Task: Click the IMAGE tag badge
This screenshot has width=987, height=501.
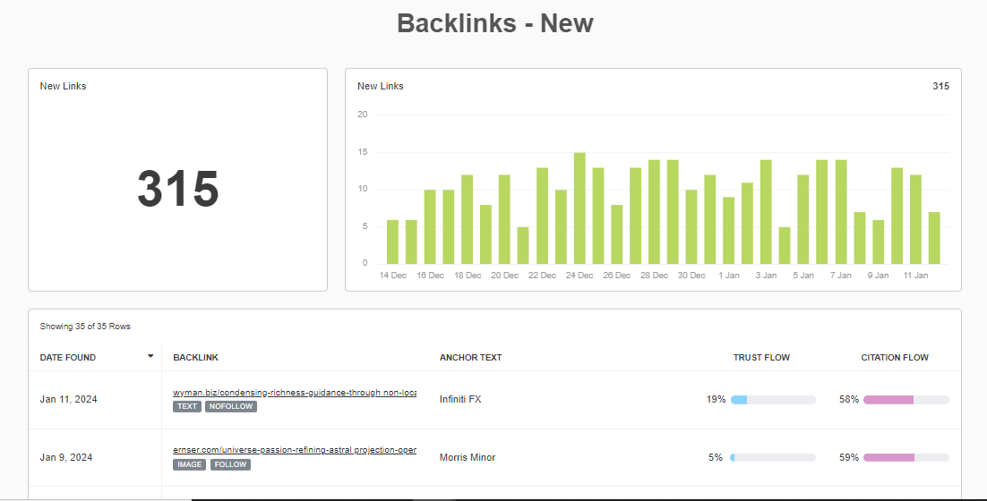Action: point(189,464)
